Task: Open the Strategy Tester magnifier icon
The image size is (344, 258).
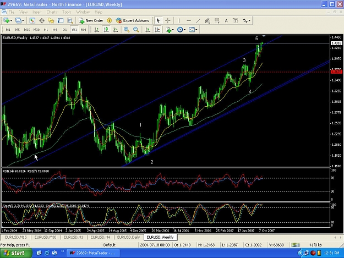Action: pos(70,20)
